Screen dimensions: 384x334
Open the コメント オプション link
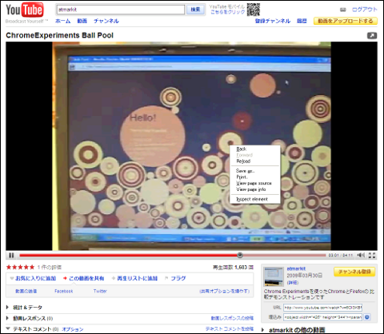(x=73, y=329)
